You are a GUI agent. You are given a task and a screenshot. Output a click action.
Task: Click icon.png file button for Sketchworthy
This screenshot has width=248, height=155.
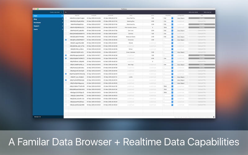[202, 24]
